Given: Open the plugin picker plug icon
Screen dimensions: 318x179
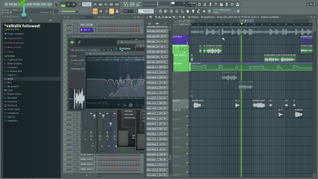Looking at the screenshot, I should (193, 11).
